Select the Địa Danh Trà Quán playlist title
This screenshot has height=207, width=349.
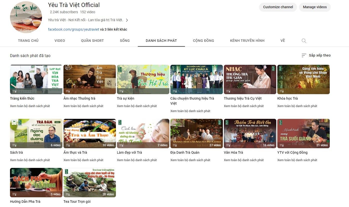click(185, 152)
